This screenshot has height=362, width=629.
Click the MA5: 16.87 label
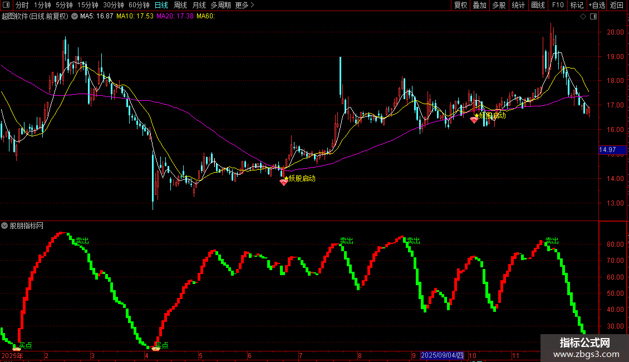(97, 16)
